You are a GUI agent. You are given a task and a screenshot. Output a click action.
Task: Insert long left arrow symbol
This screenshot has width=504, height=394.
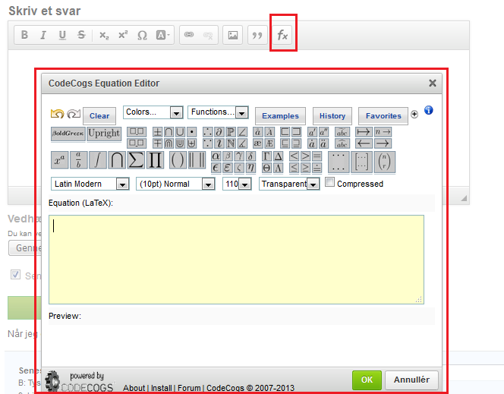(x=364, y=143)
